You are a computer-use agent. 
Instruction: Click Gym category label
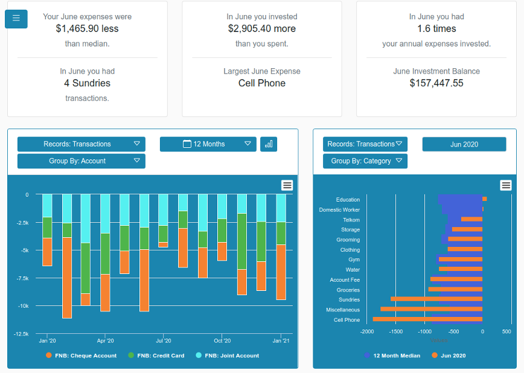point(354,260)
